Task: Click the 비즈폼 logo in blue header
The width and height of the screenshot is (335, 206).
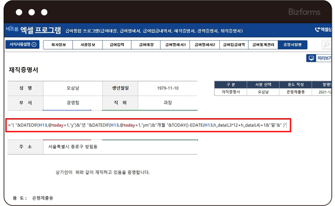Action: coord(12,29)
